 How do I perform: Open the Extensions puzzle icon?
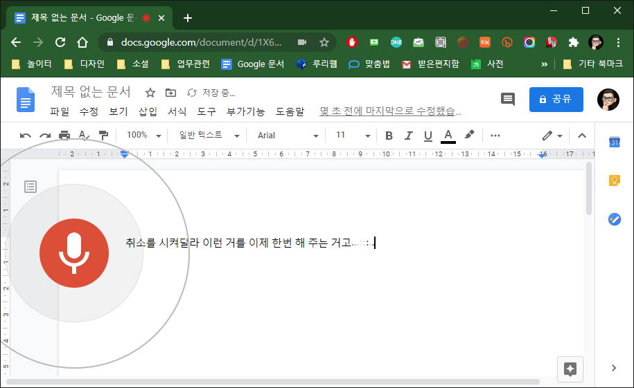click(573, 42)
